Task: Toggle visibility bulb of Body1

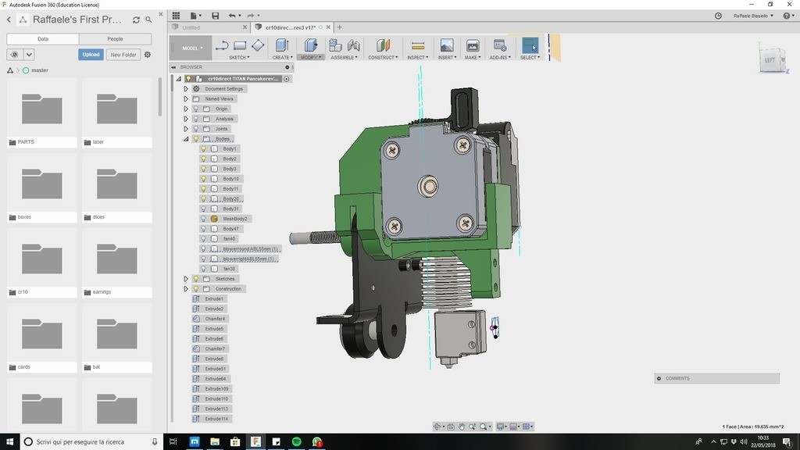Action: 204,149
